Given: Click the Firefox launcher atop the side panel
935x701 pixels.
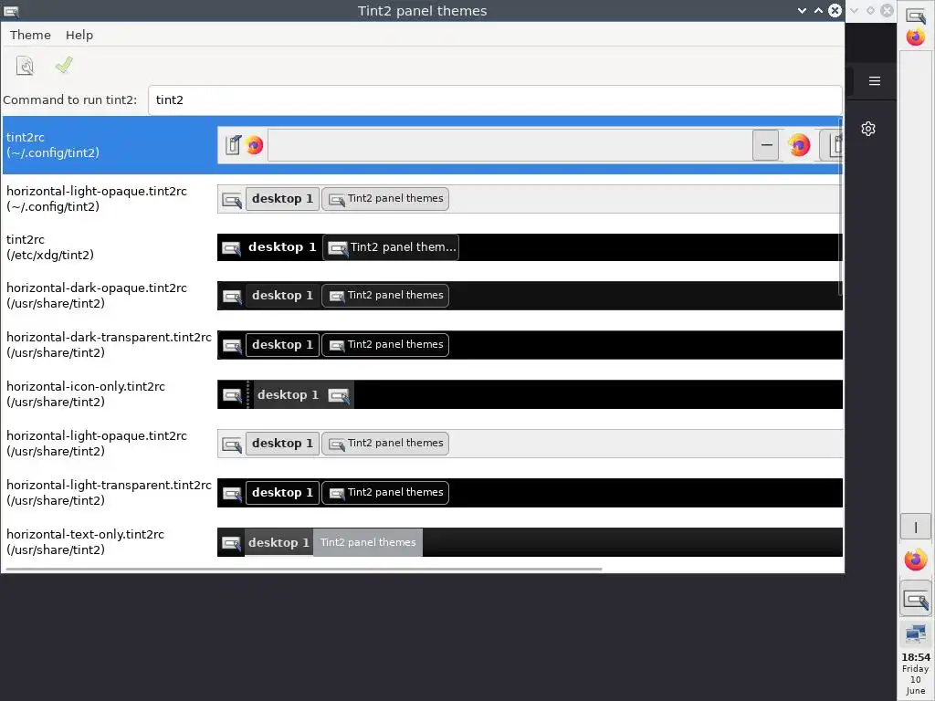Looking at the screenshot, I should point(916,37).
